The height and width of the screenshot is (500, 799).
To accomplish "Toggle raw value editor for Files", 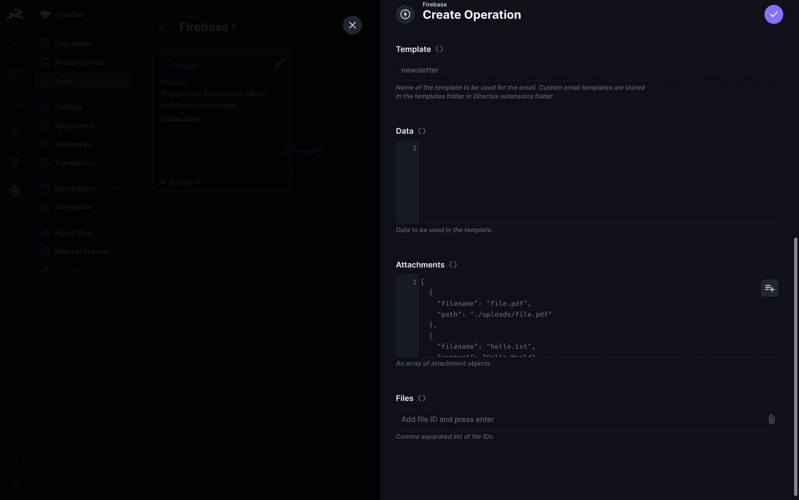I will coord(421,398).
